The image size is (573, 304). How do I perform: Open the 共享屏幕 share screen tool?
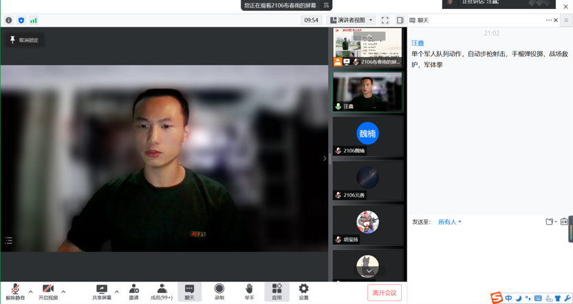point(101,292)
